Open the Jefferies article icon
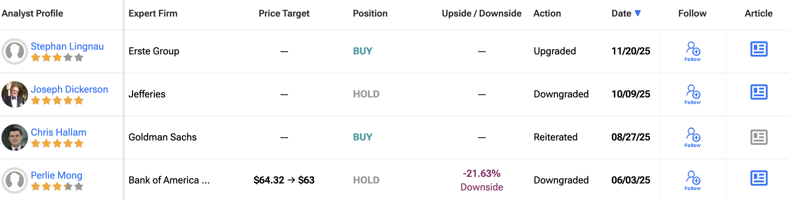Viewport: 789px width, 200px height. pos(759,92)
